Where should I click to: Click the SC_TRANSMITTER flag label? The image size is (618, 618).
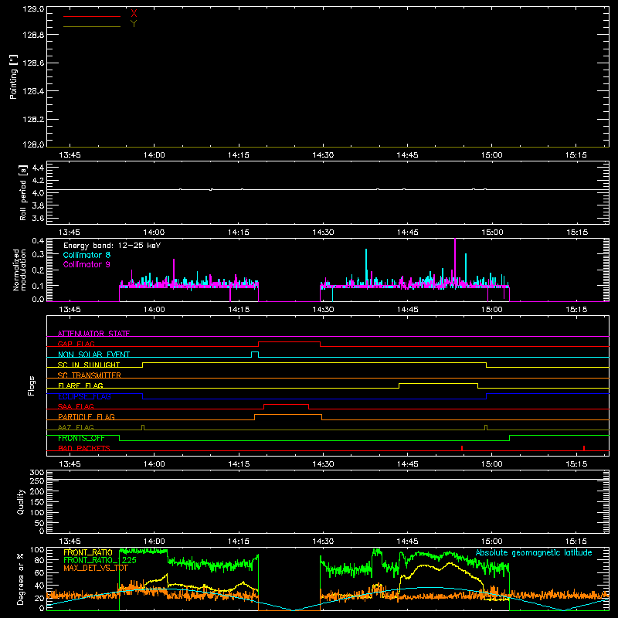point(90,375)
